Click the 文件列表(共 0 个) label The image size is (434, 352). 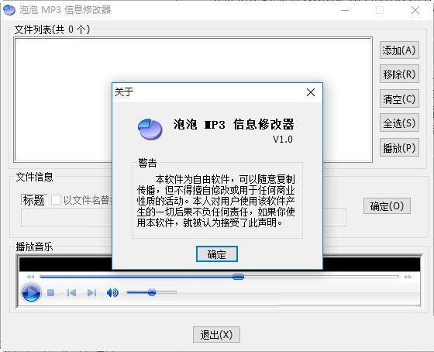[53, 29]
